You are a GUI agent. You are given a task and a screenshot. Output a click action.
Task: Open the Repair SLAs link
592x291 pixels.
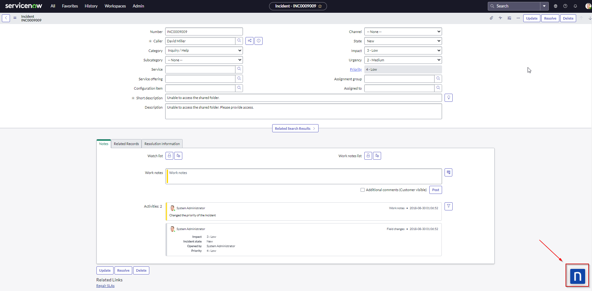(x=105, y=286)
